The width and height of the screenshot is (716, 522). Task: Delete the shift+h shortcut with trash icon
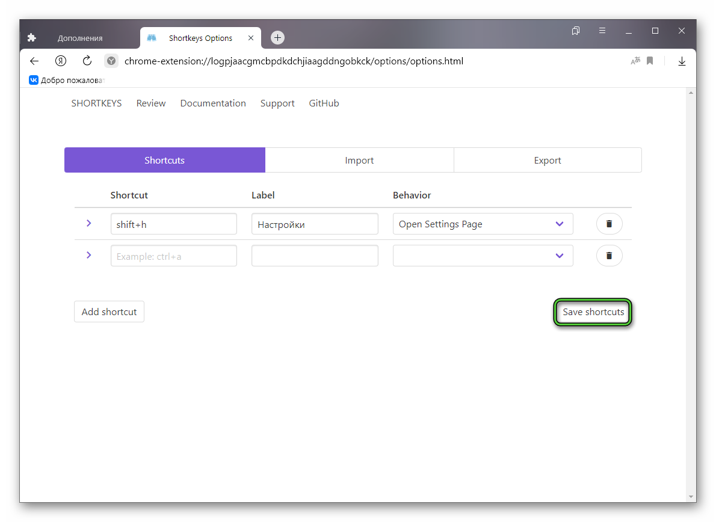(609, 224)
